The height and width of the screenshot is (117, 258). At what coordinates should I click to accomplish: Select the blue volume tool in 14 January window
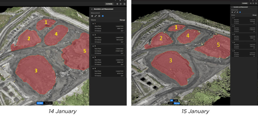tap(103, 16)
